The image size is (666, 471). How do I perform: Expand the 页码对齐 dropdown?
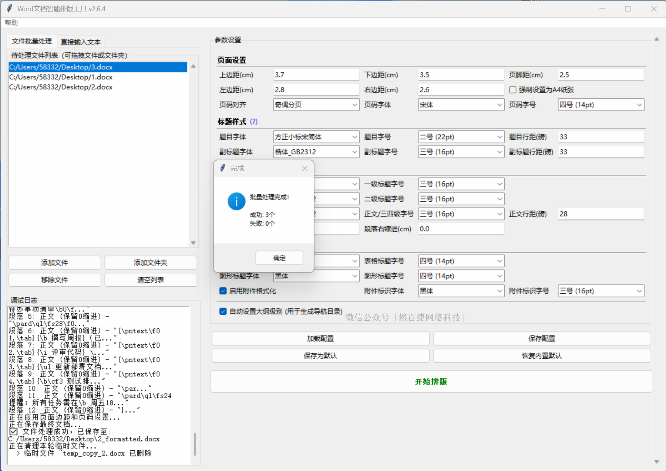point(316,105)
